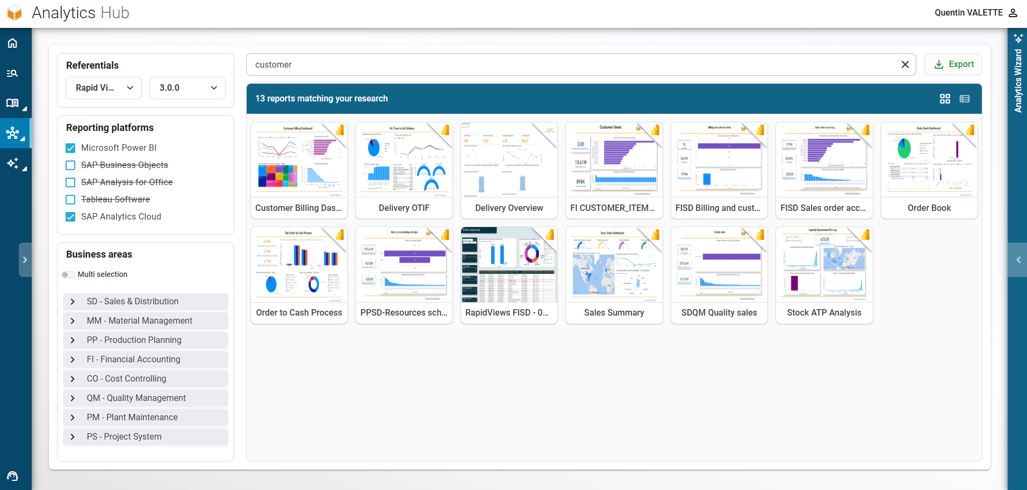The height and width of the screenshot is (490, 1027).
Task: Clear the customer search text
Action: click(x=905, y=64)
